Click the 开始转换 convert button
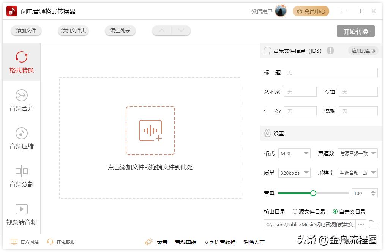Screen dimensions: 385x252 pyautogui.click(x=356, y=31)
